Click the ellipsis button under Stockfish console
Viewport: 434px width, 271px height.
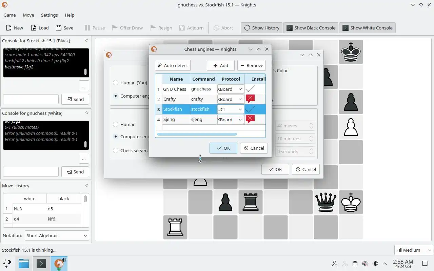(x=84, y=86)
